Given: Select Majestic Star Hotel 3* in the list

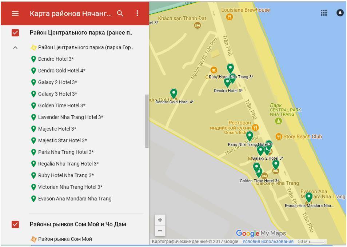Looking at the screenshot, I should coord(63,140).
